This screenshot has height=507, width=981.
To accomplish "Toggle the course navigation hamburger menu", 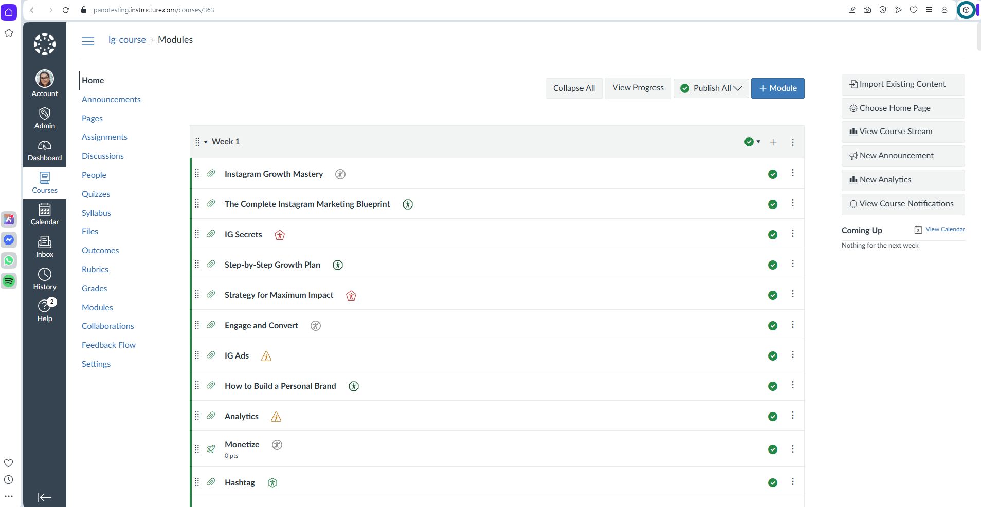I will coord(88,41).
